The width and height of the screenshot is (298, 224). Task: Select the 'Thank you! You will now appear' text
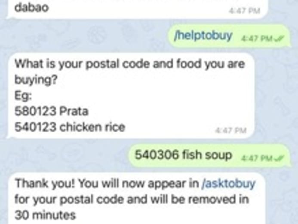click(x=107, y=184)
